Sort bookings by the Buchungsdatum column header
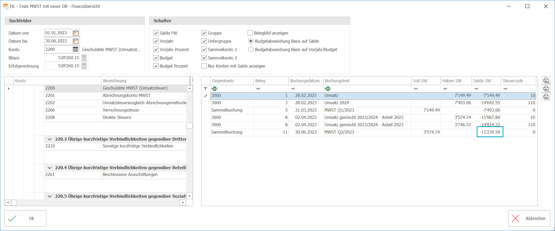This screenshot has width=555, height=231. pyautogui.click(x=306, y=81)
